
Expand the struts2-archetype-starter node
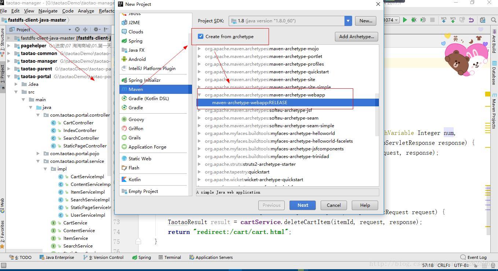(x=199, y=164)
